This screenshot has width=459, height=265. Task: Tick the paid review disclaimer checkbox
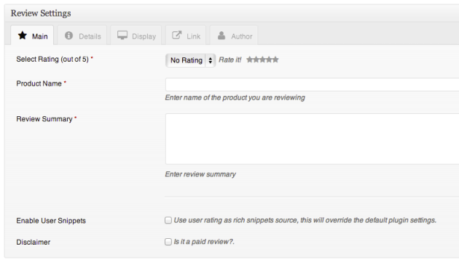coord(168,242)
